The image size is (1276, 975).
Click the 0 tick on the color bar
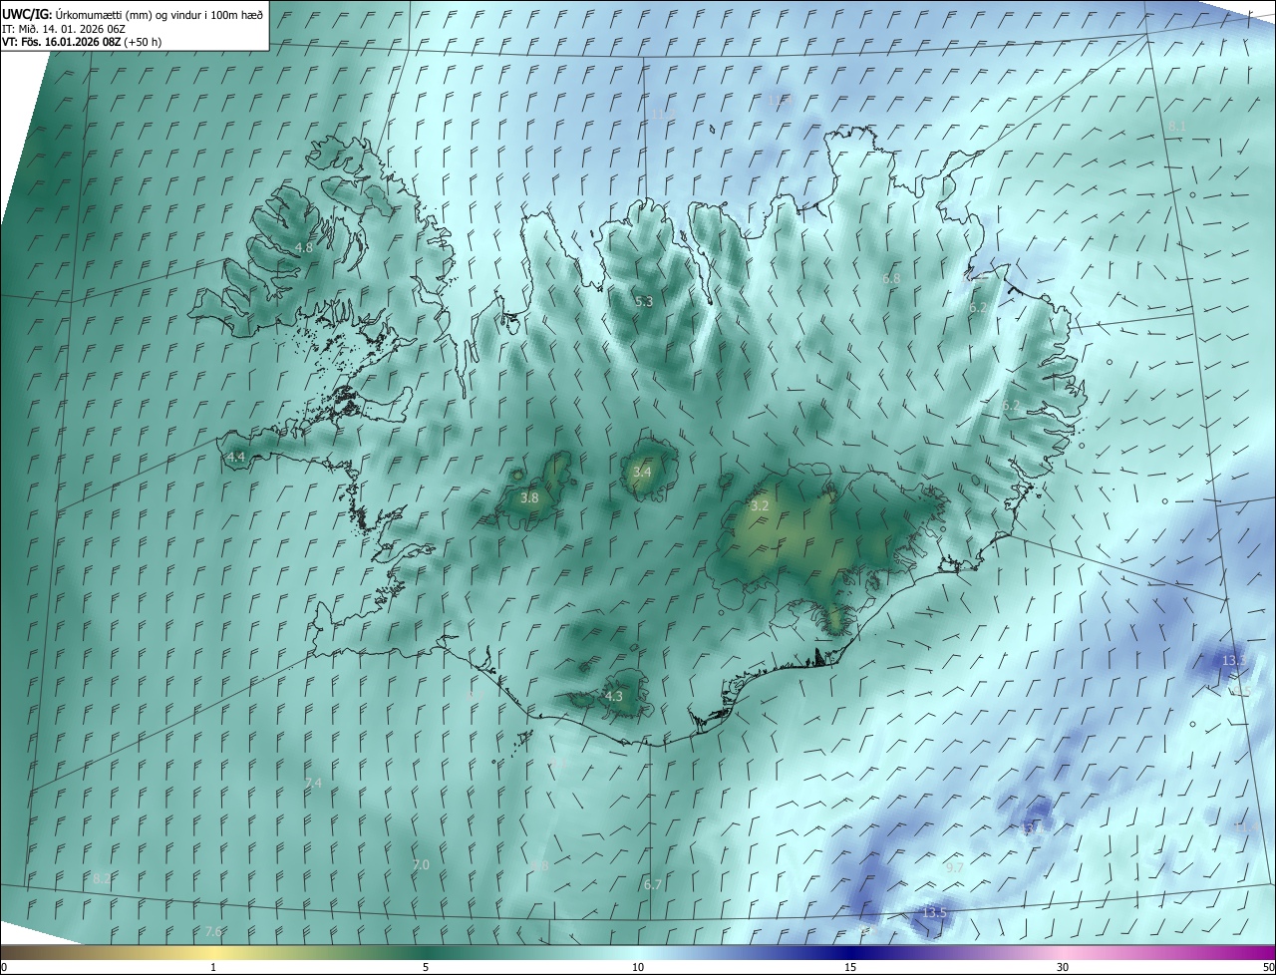pyautogui.click(x=4, y=967)
